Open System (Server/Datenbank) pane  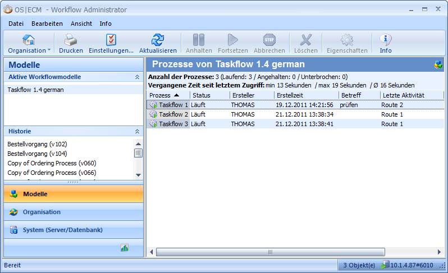[62, 230]
